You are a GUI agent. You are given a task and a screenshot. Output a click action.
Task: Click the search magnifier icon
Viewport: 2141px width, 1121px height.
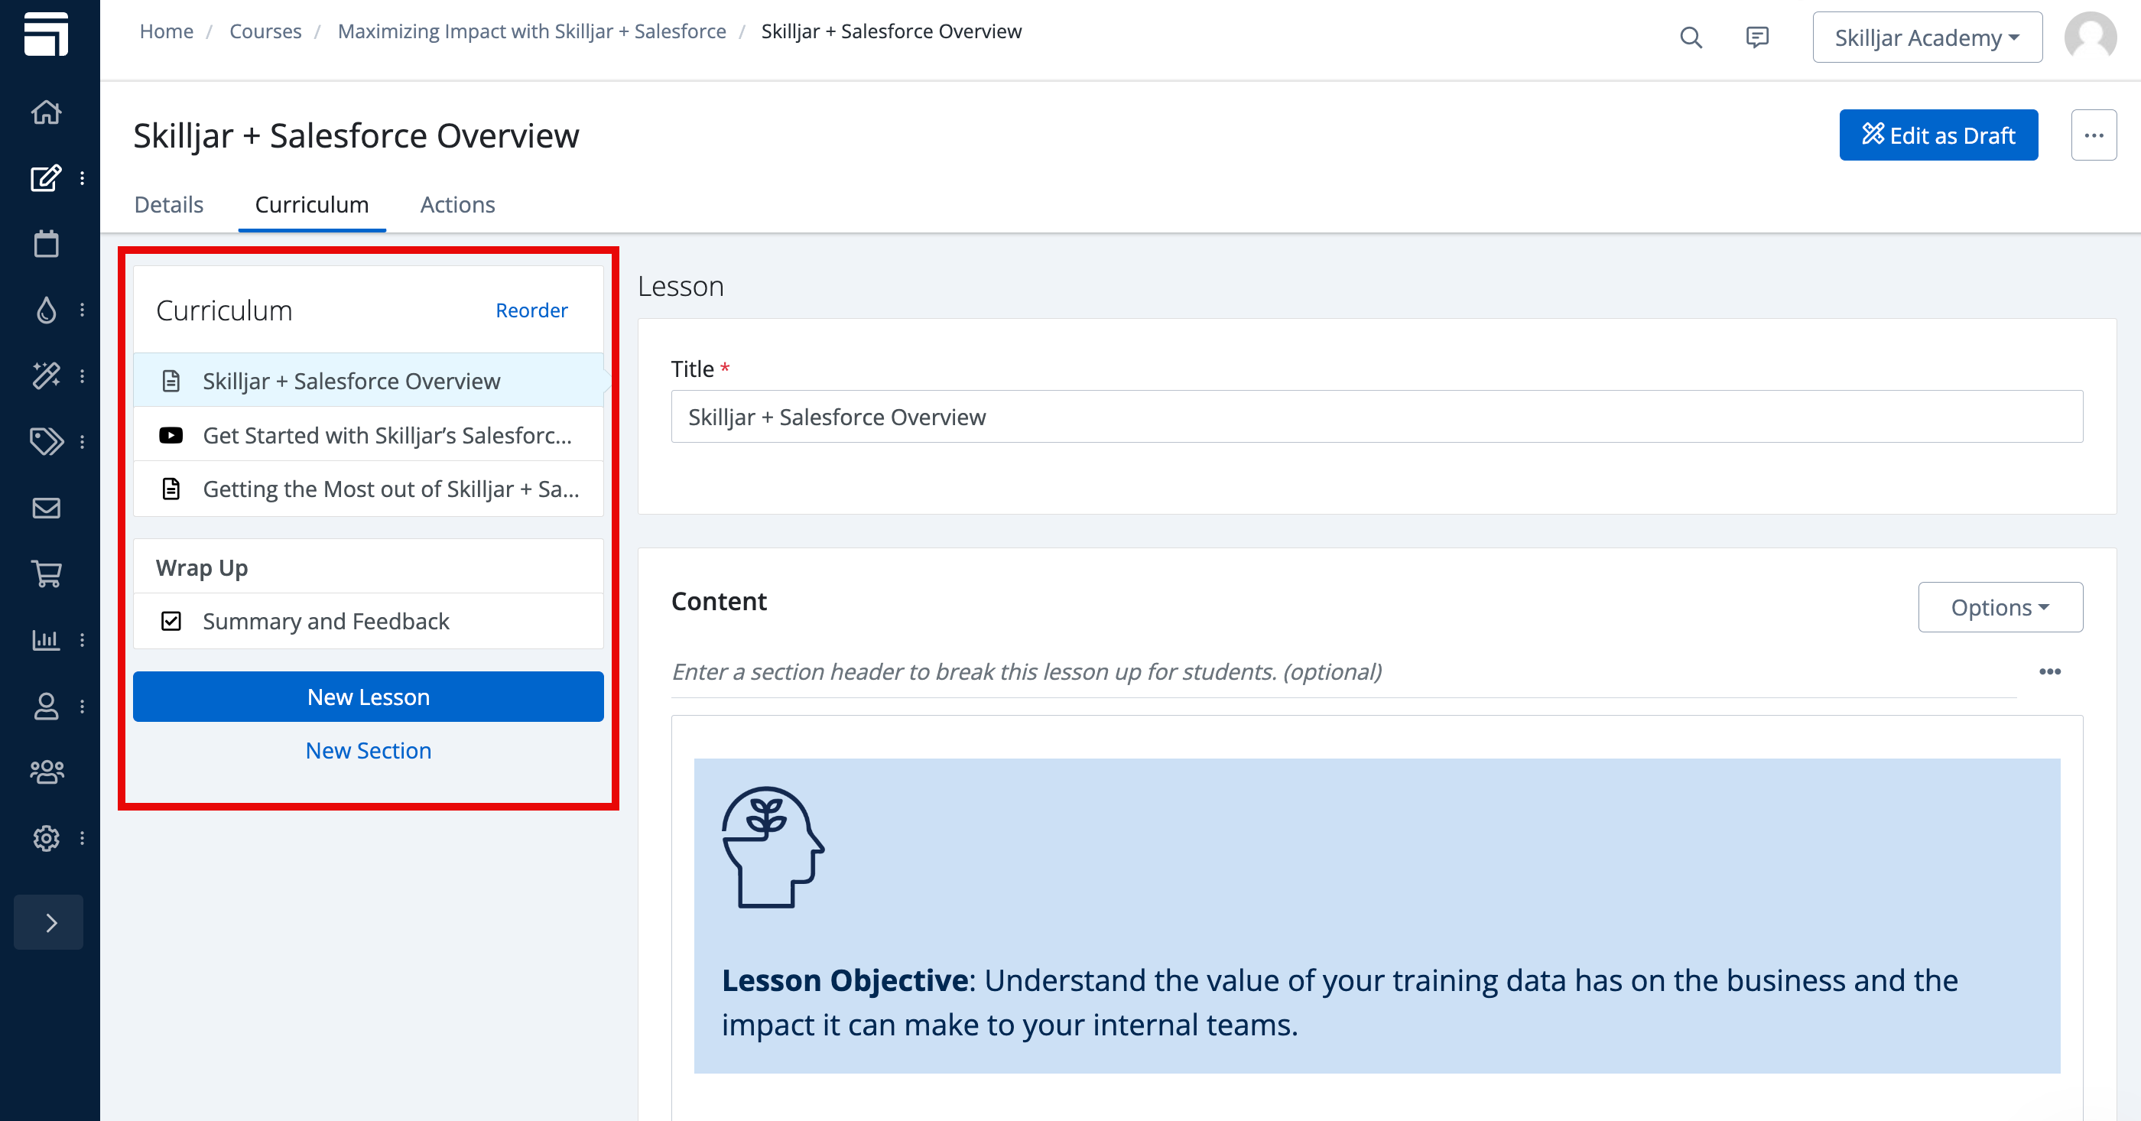point(1691,37)
